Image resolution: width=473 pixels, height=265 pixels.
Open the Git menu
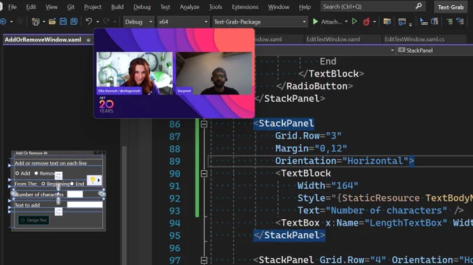70,7
